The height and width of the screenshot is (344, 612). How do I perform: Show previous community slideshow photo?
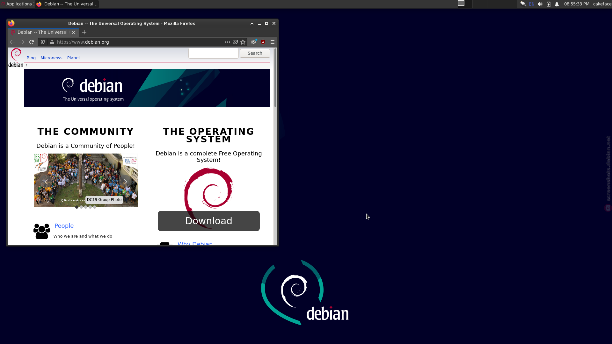[x=46, y=182]
